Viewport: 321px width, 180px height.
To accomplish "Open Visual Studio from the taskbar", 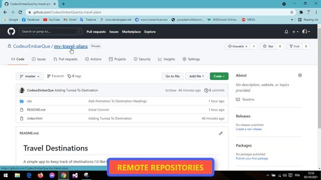I will point(75,175).
